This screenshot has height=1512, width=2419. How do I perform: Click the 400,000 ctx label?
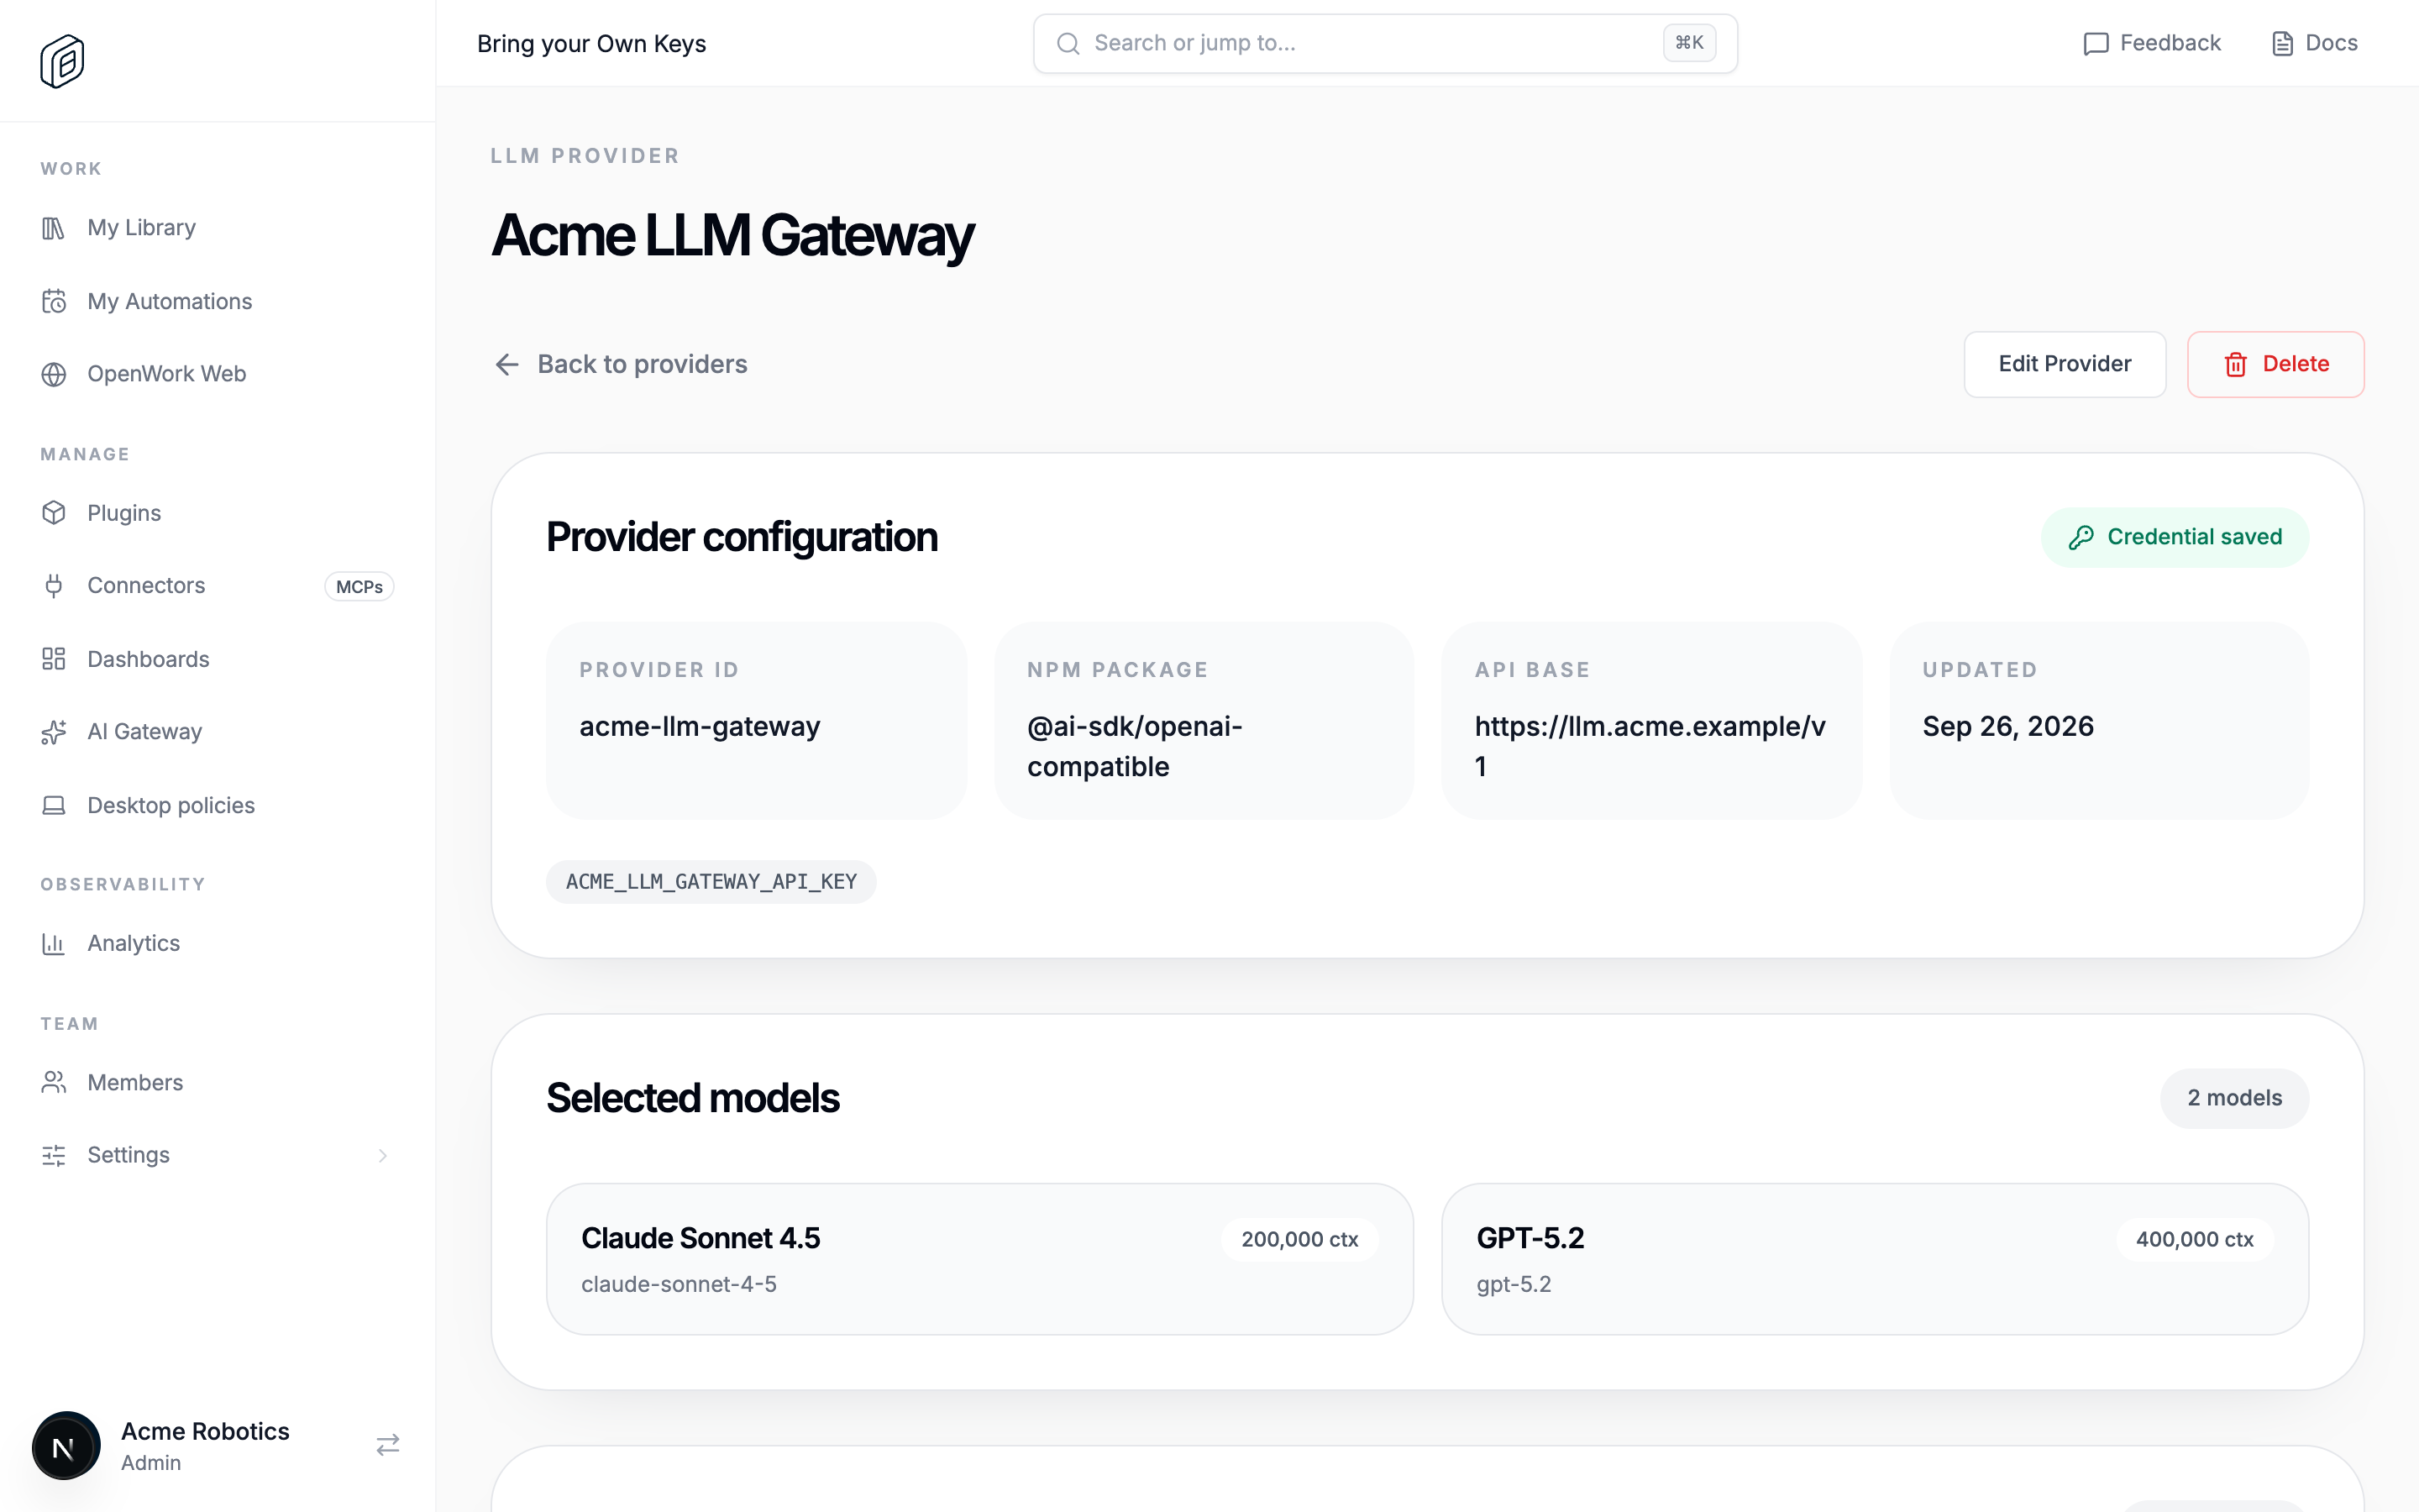(2194, 1239)
